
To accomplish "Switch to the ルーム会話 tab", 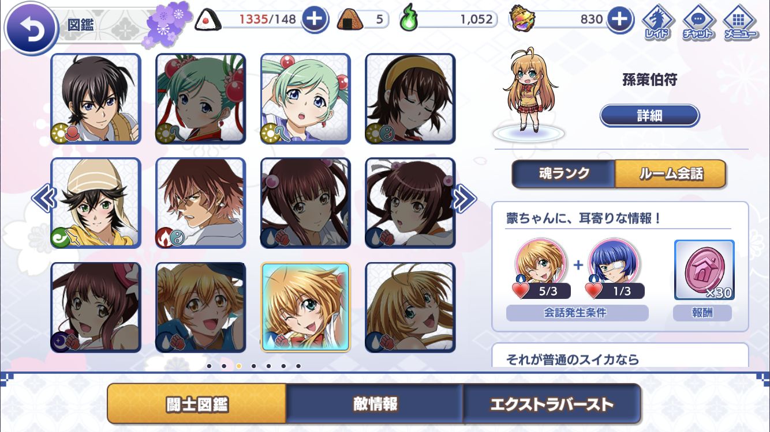I will pyautogui.click(x=670, y=173).
